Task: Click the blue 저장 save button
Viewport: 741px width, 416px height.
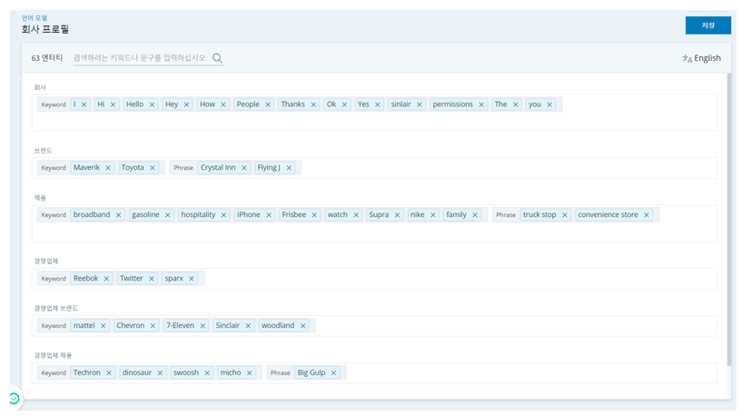Action: pos(708,25)
